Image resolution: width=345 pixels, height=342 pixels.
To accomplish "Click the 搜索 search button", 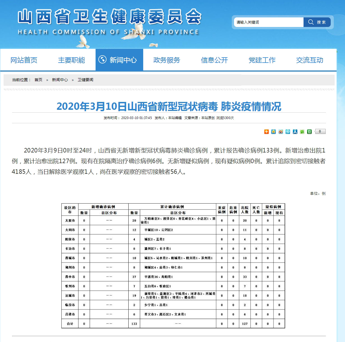I will click(317, 22).
